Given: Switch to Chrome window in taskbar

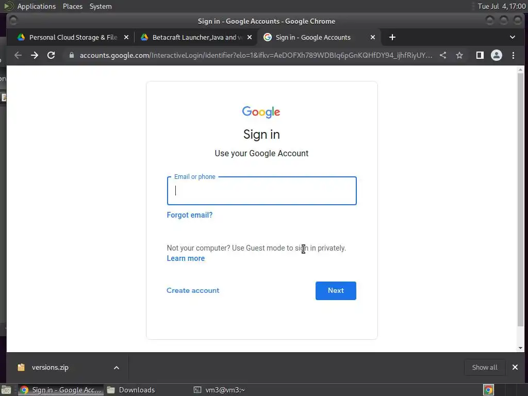Looking at the screenshot, I should click(x=61, y=390).
